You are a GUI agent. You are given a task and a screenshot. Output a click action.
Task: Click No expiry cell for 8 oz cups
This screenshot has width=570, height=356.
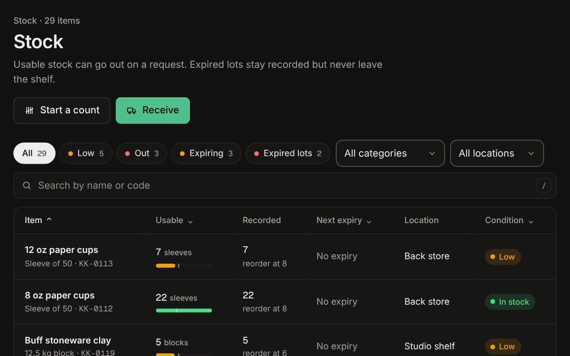coord(337,302)
